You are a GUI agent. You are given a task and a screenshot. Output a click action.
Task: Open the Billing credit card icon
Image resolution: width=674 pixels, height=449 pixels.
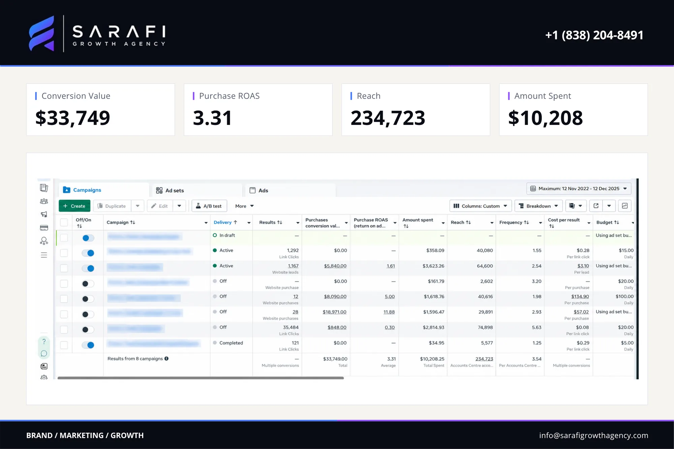(x=44, y=228)
